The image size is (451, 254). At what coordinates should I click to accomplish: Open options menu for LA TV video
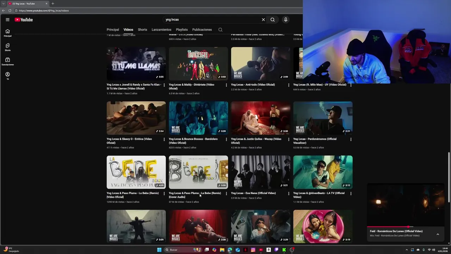tap(351, 194)
